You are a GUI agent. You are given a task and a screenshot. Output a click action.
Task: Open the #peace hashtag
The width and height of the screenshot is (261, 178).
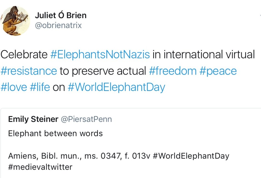[x=218, y=71]
